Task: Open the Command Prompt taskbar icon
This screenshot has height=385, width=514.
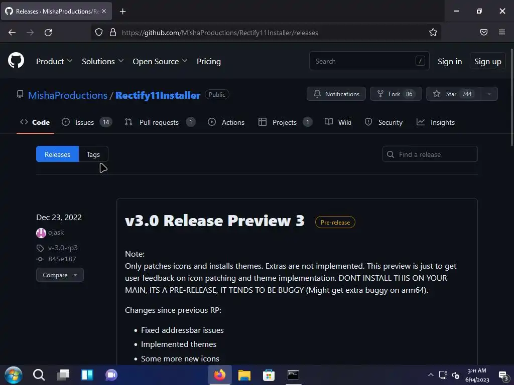Action: tap(293, 375)
